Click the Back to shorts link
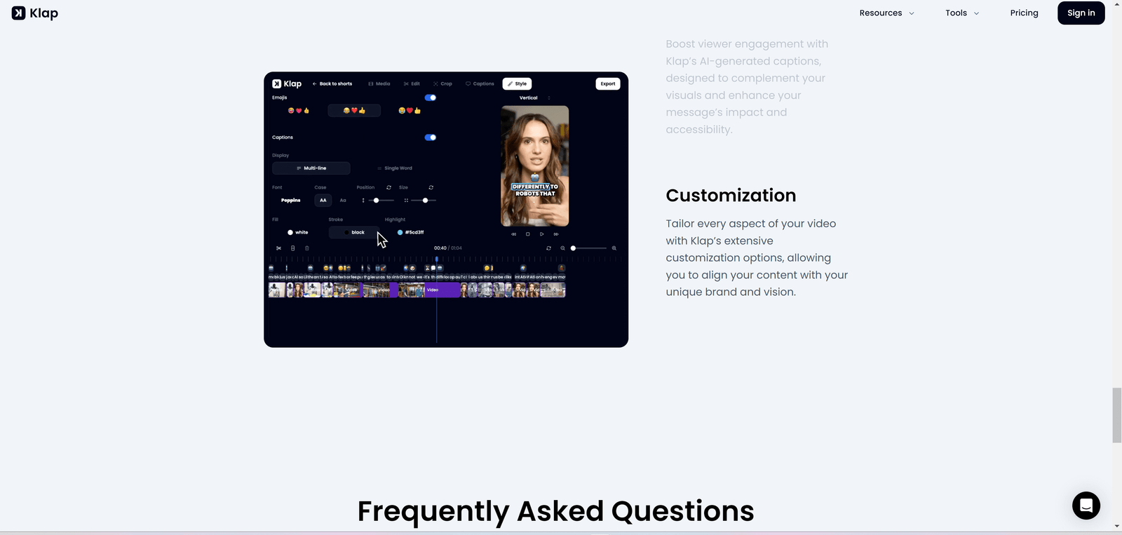This screenshot has width=1122, height=535. pyautogui.click(x=332, y=83)
